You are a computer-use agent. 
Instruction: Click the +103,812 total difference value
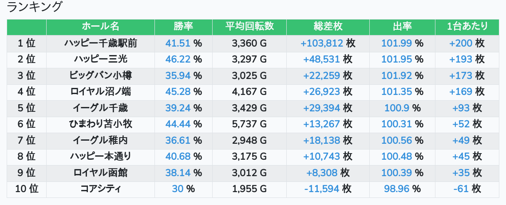click(322, 43)
